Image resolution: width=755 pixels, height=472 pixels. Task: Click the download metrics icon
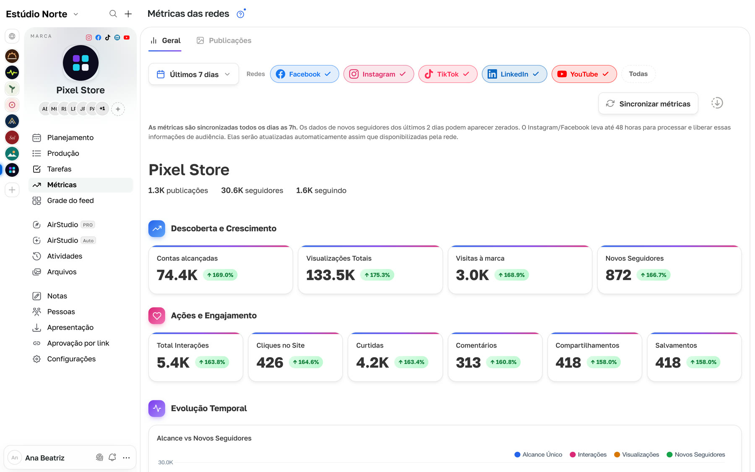click(717, 103)
